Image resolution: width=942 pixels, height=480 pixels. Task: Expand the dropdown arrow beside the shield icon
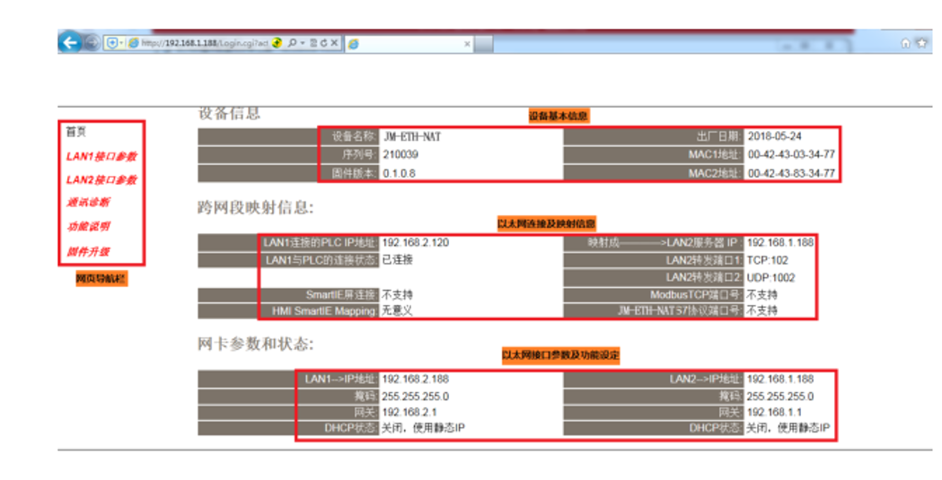point(122,42)
